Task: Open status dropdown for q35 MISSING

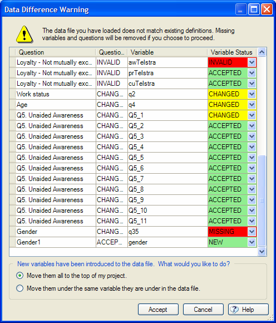Action: [x=252, y=232]
